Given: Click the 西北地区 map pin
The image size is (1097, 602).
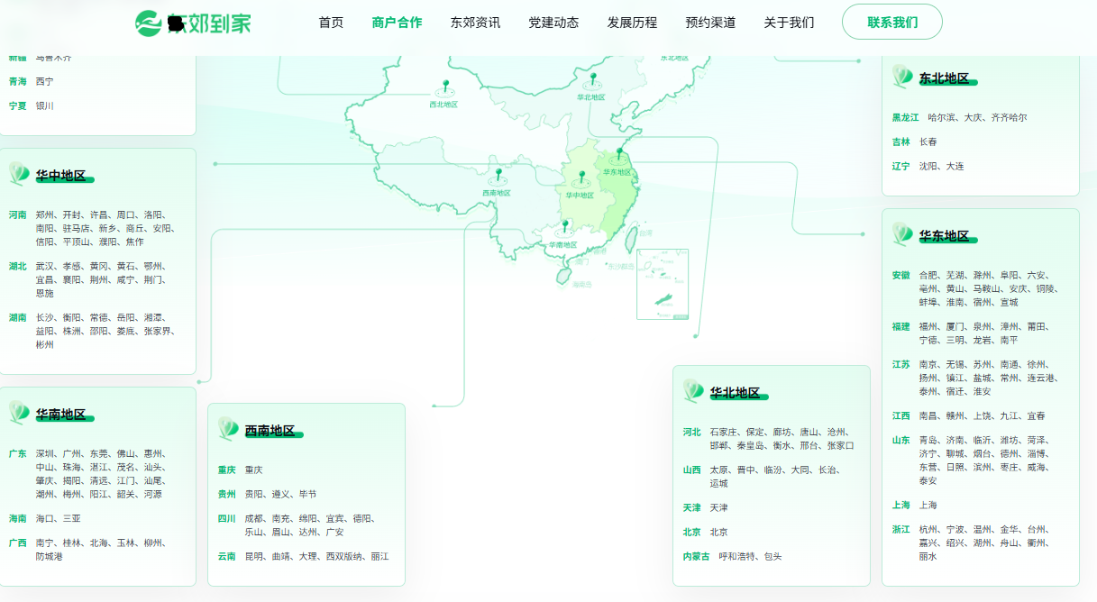Looking at the screenshot, I should (x=443, y=87).
